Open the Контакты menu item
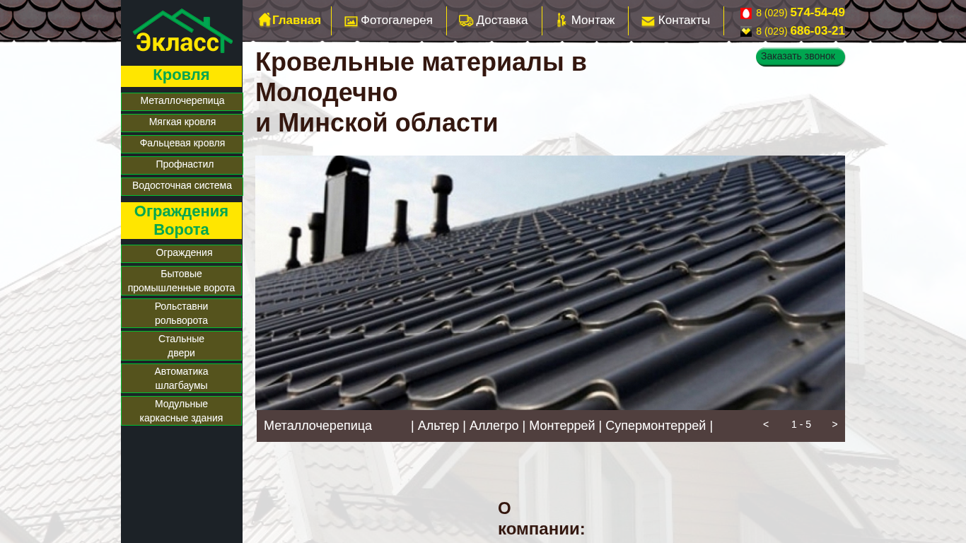966x543 pixels. [684, 21]
